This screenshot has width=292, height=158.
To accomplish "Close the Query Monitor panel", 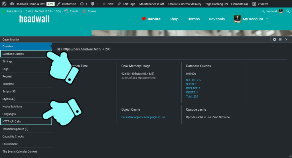I will (x=286, y=39).
